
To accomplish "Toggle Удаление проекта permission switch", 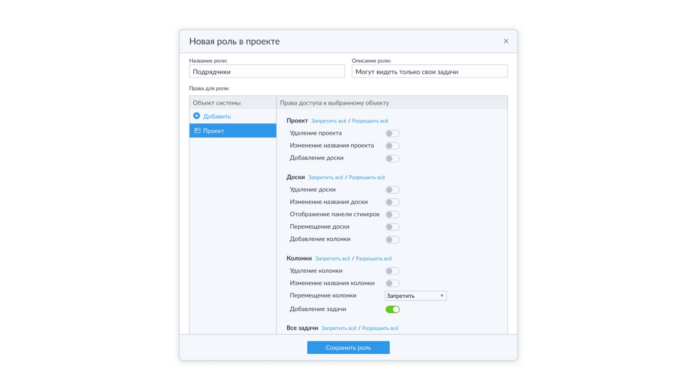I will 392,133.
